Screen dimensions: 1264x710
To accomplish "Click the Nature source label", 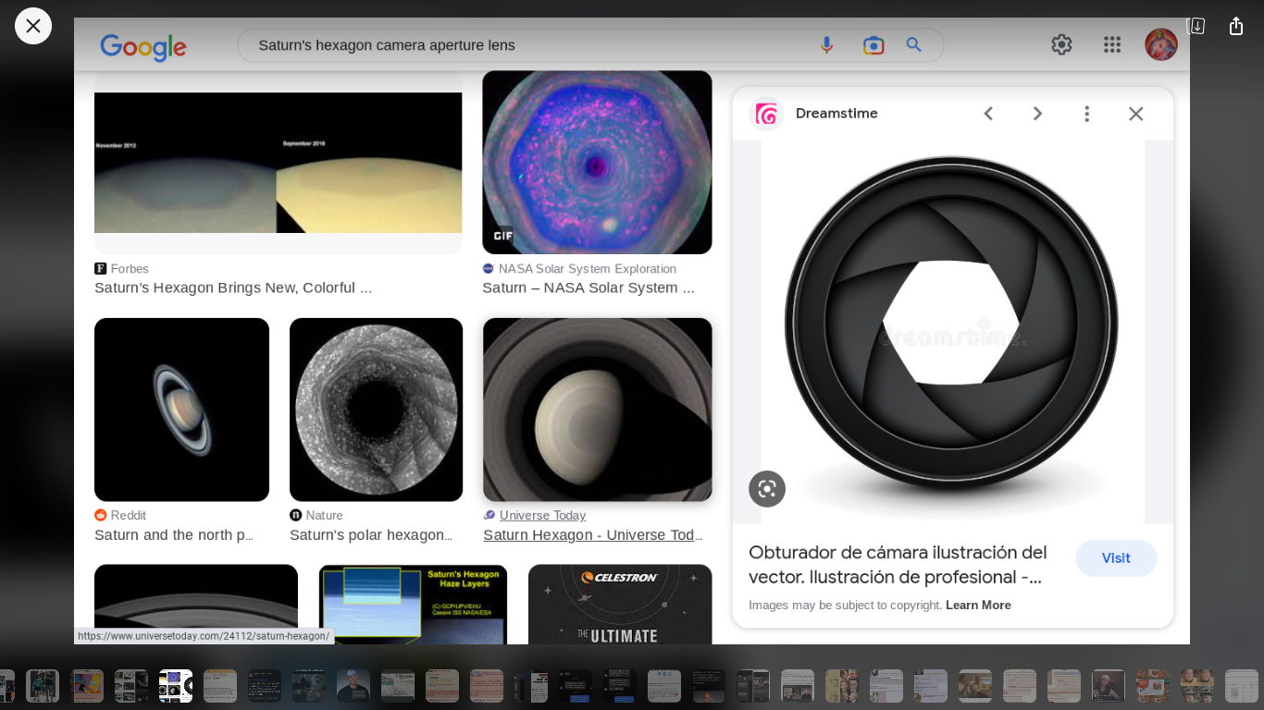I will click(x=324, y=516).
